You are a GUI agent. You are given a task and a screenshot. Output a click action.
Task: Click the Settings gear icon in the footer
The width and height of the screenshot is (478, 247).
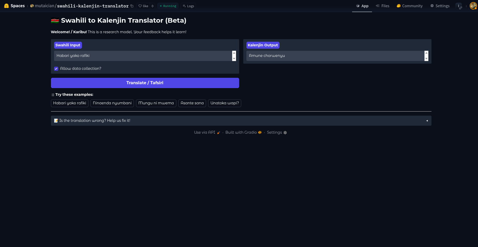pos(285,132)
